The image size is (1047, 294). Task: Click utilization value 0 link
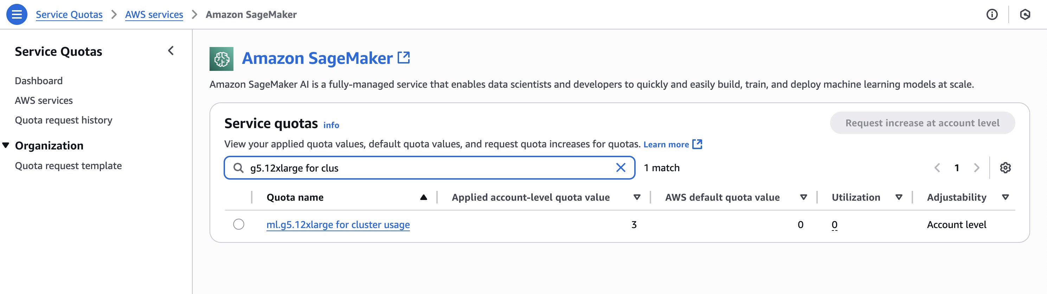834,225
